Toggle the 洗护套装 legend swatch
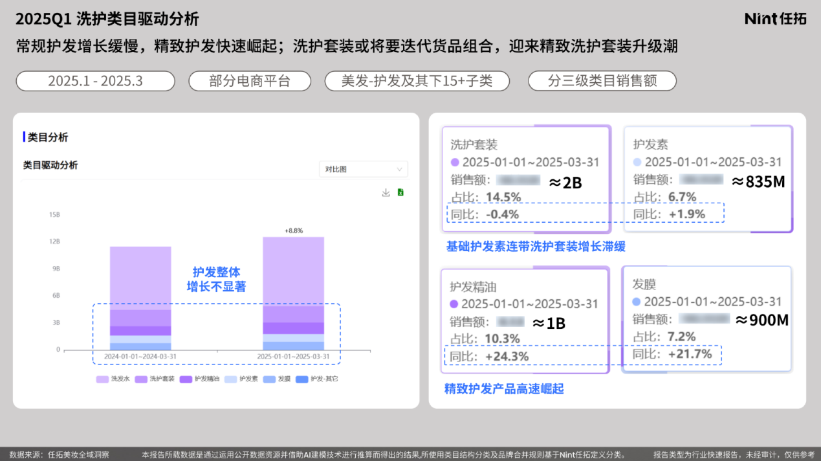The image size is (821, 461). point(141,379)
